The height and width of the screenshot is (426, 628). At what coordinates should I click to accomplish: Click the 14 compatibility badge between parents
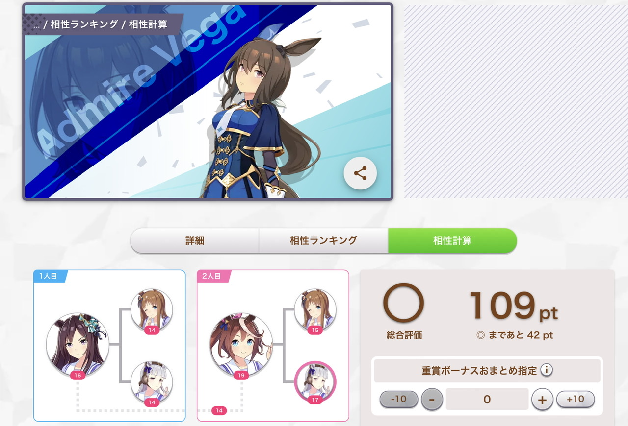(x=219, y=410)
